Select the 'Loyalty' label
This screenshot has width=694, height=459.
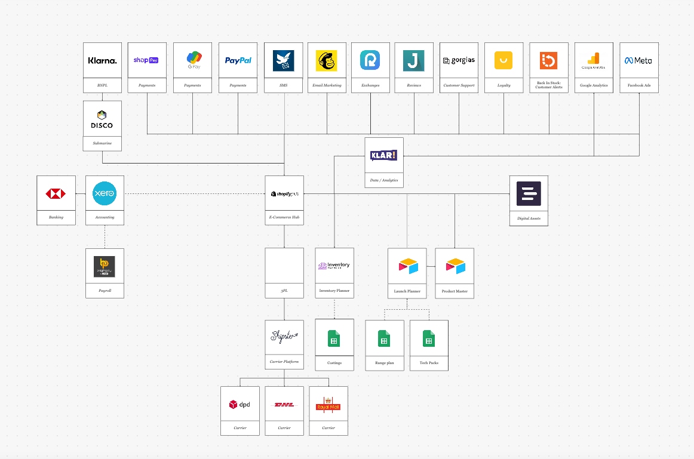click(x=503, y=85)
